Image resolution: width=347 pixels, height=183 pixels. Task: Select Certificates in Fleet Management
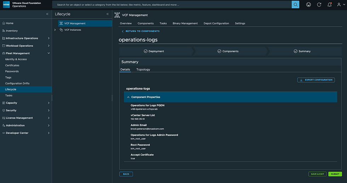(12, 65)
